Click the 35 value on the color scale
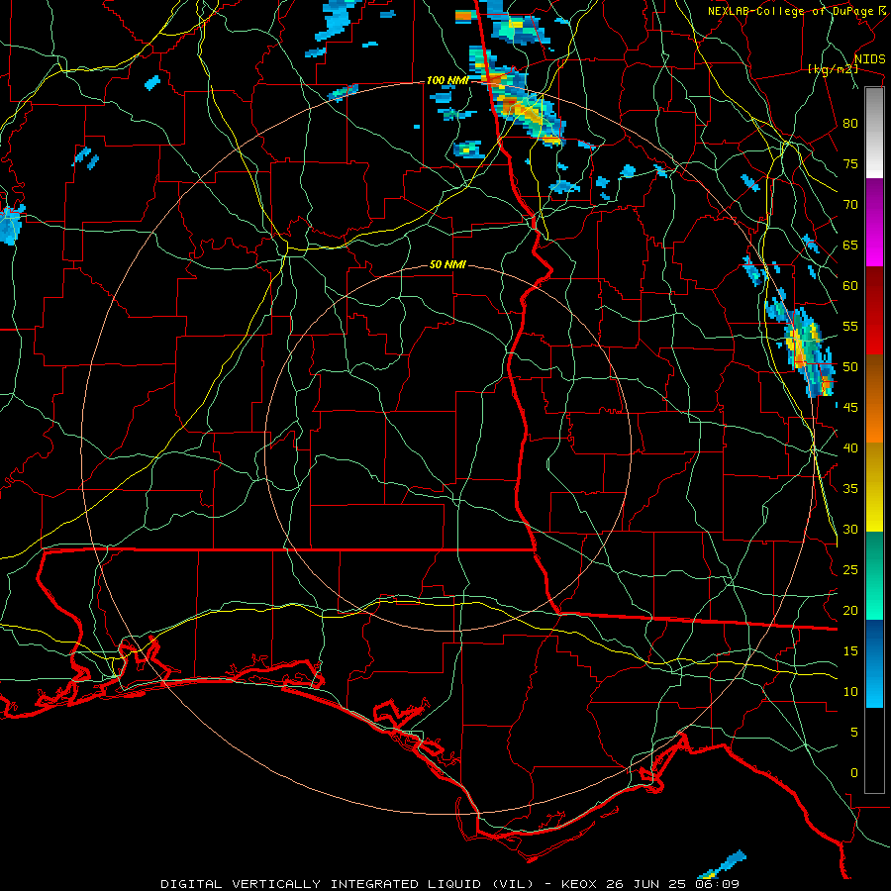Viewport: 891px width, 891px height. 850,489
